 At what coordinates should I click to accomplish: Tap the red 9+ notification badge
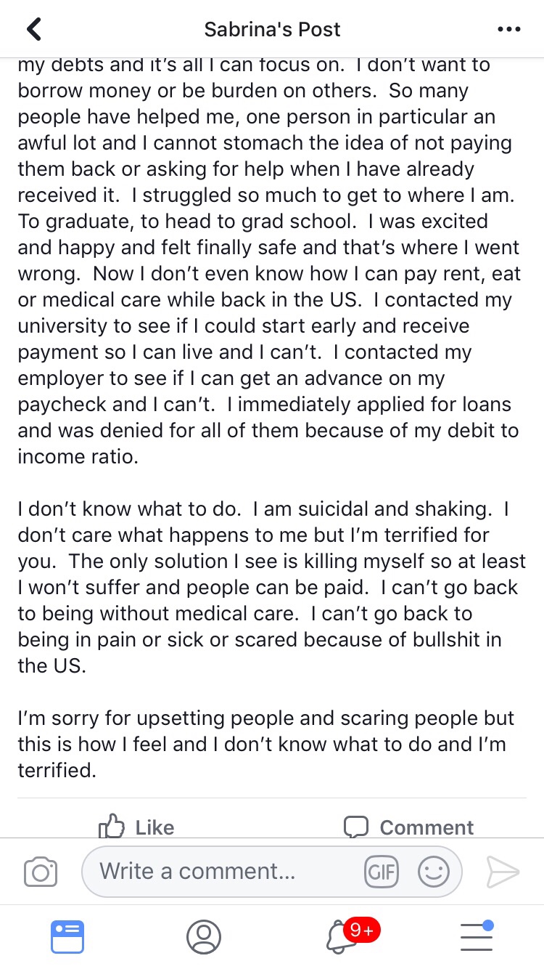coord(361,929)
